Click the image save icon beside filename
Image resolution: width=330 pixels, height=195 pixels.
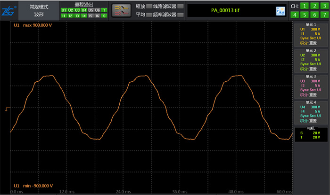[x=280, y=10]
